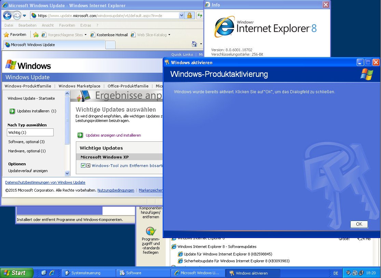Click the DE language indicator
The height and width of the screenshot is (278, 381).
tap(336, 273)
